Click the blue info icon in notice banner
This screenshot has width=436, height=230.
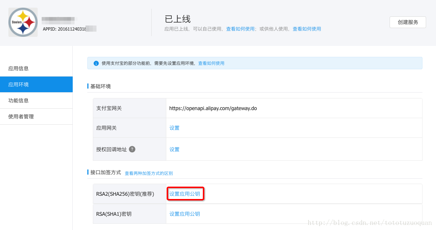[96, 63]
